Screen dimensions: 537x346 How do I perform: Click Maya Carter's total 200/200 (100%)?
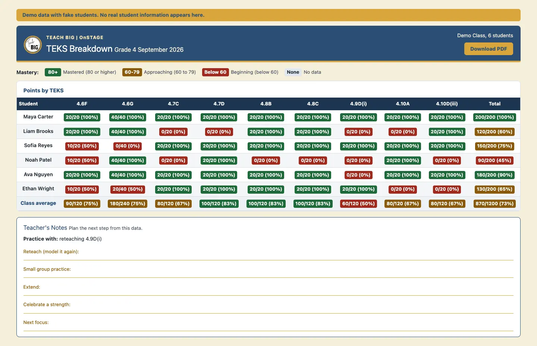(494, 117)
